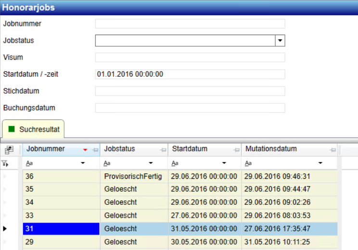This screenshot has width=358, height=250.
Task: Click the Jobnummer input field
Action: tap(190, 24)
